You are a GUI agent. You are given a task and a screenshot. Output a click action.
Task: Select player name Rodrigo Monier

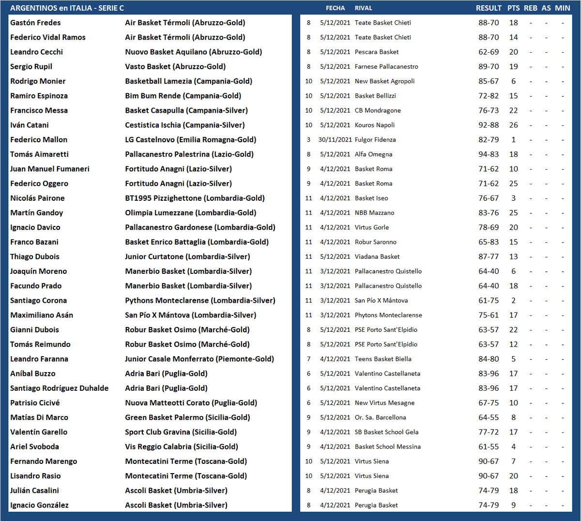point(38,81)
